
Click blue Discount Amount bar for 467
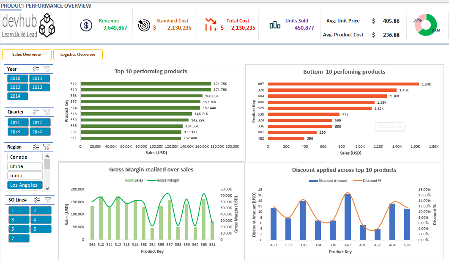tap(348, 217)
